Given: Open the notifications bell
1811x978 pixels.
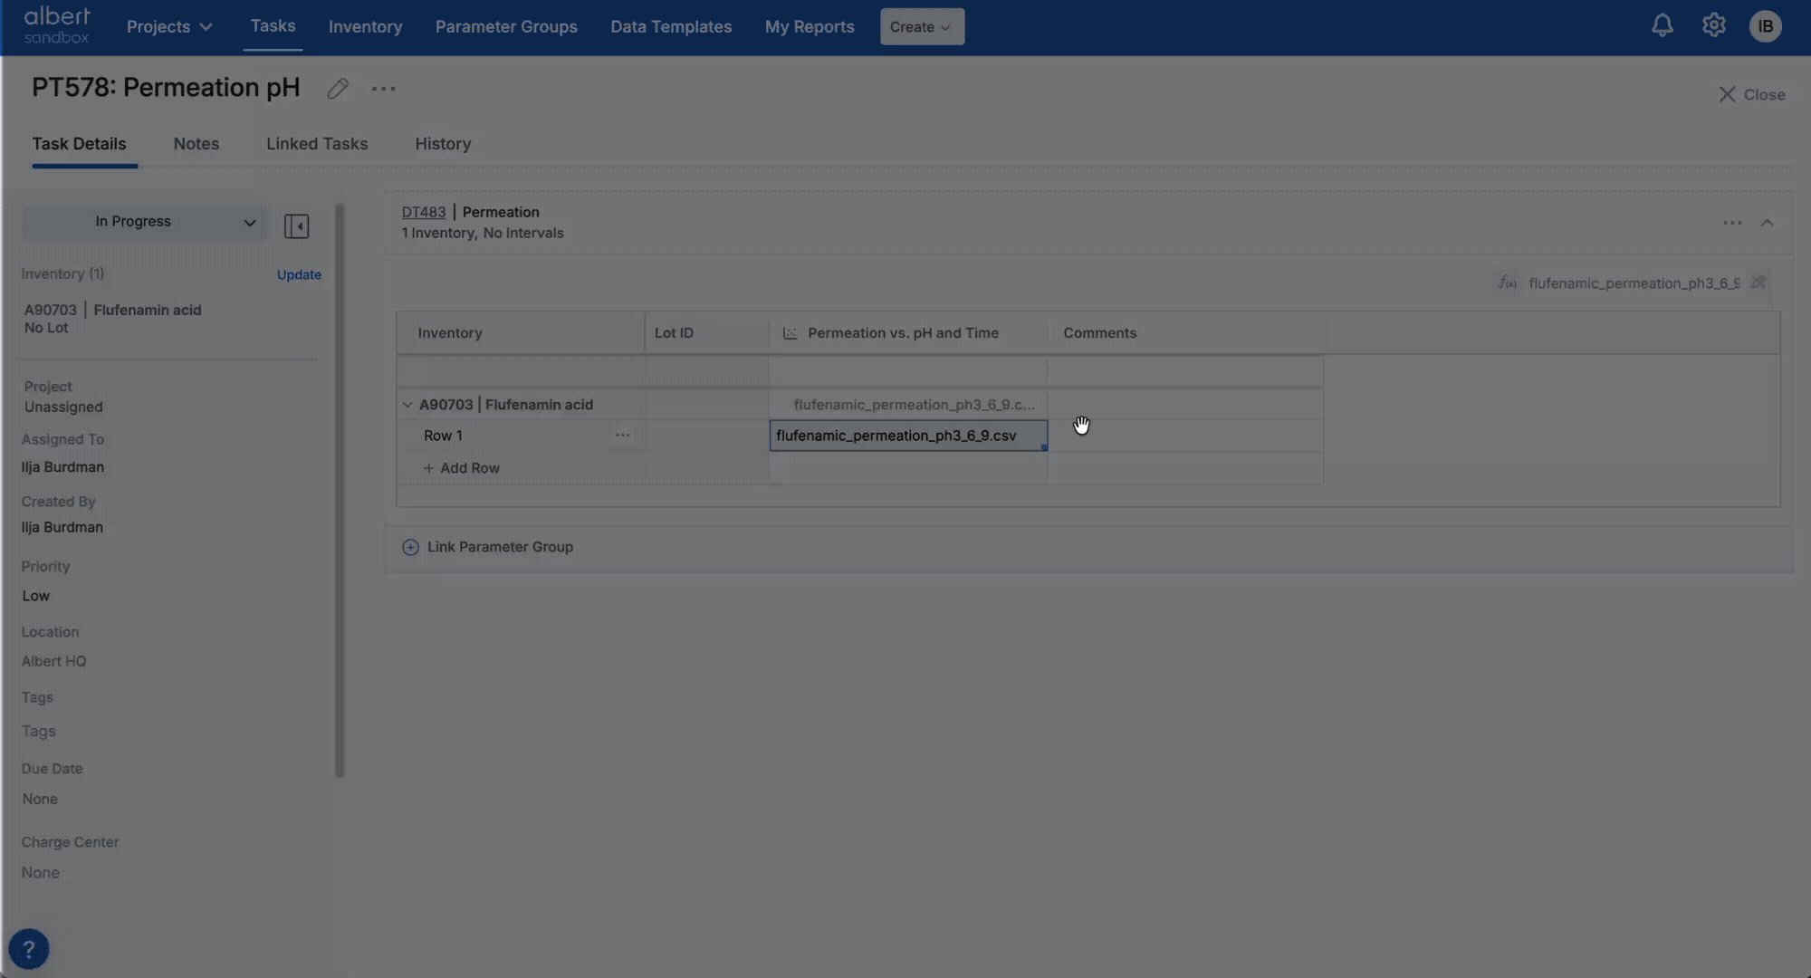Looking at the screenshot, I should pos(1662,25).
